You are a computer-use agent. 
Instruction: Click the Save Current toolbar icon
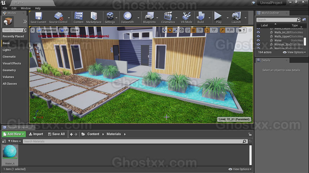click(x=38, y=18)
